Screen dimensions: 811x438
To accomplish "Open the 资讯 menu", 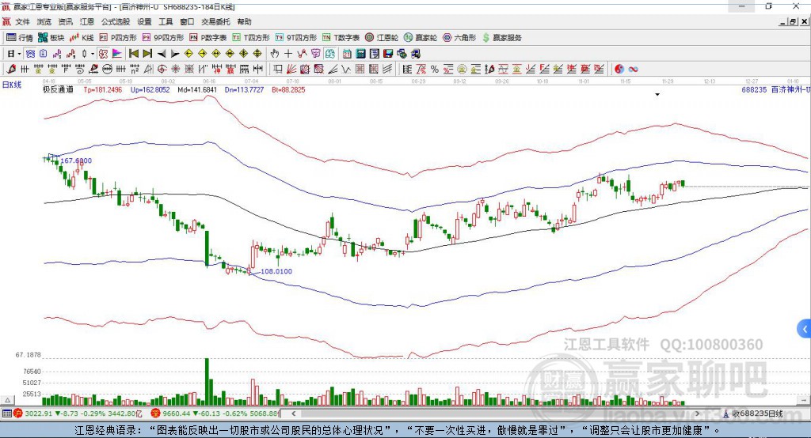I will point(65,21).
